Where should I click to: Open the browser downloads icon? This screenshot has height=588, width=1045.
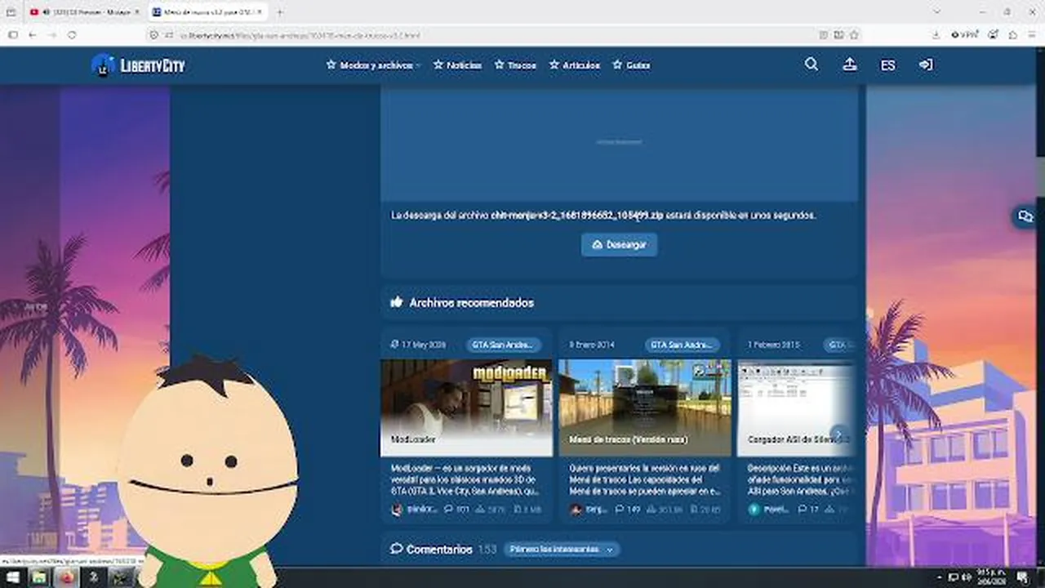coord(936,35)
